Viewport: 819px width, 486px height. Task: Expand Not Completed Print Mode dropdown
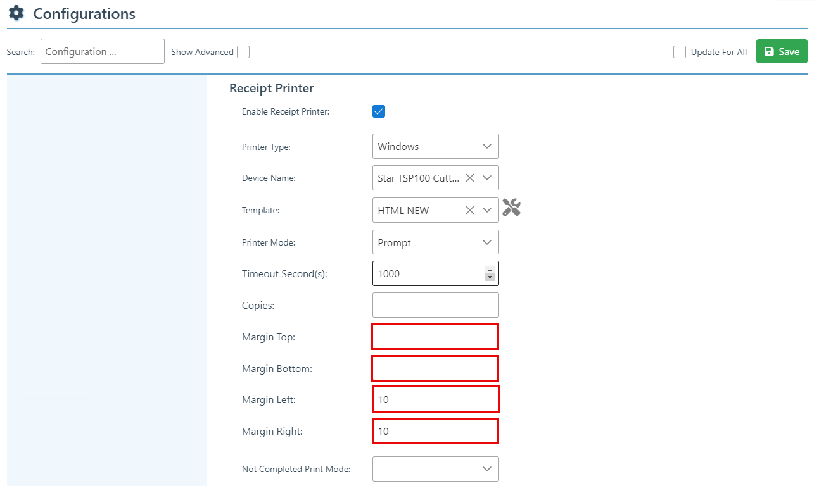[x=436, y=469]
